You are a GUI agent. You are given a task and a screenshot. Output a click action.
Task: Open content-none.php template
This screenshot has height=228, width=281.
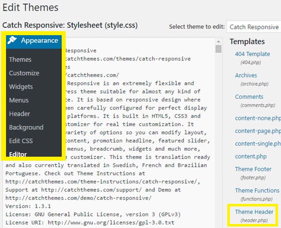point(258,118)
